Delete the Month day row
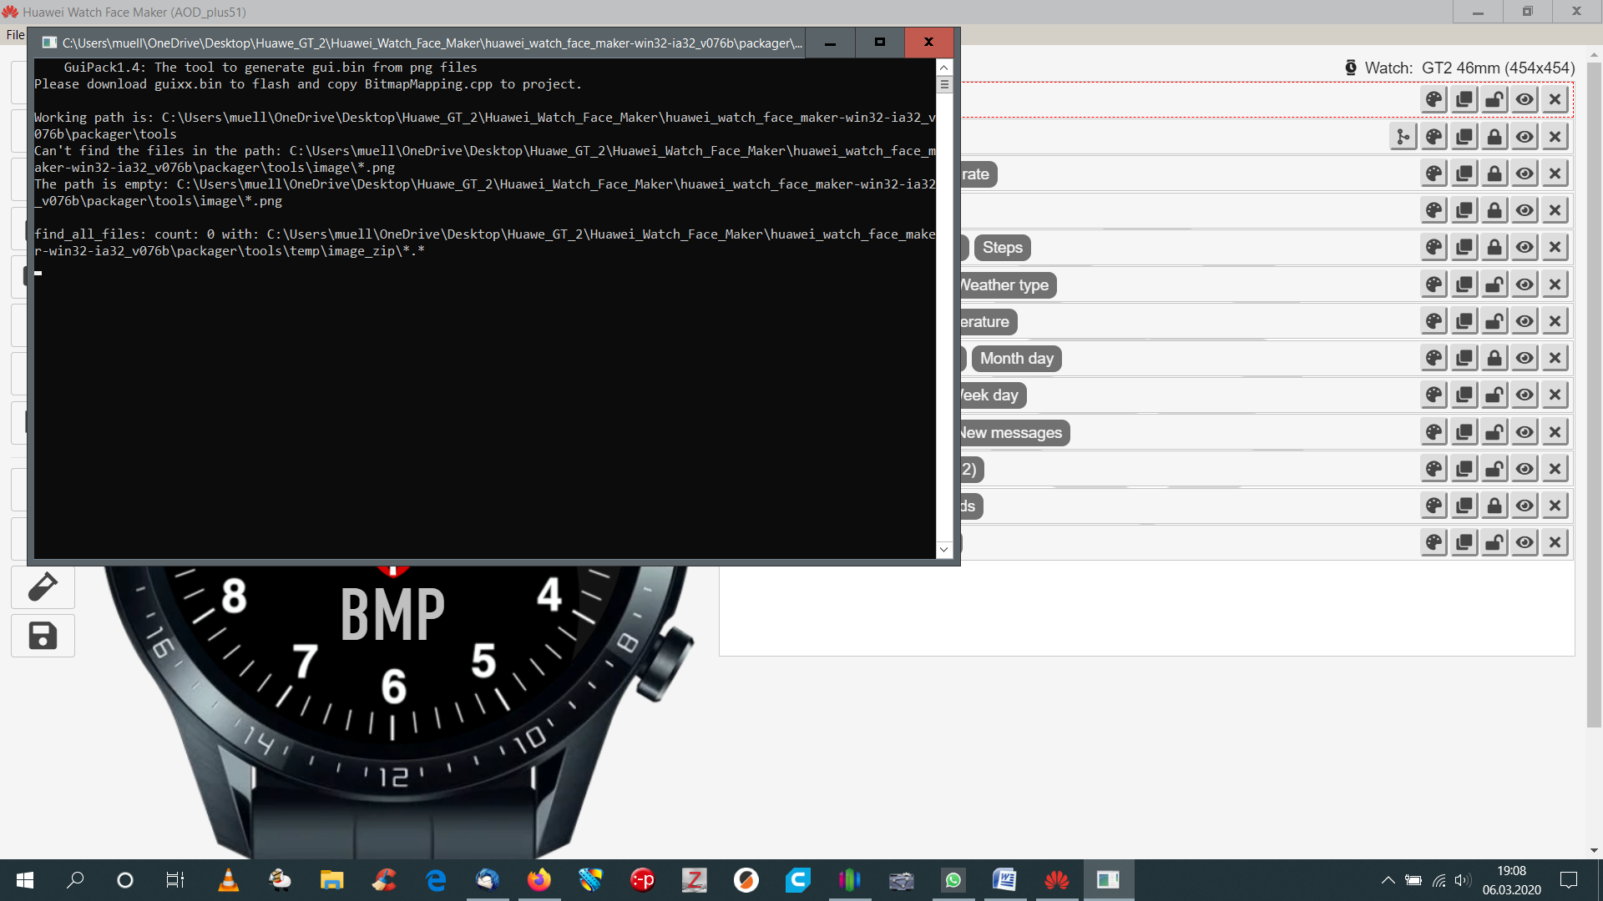Screen dimensions: 1603x901 pos(1555,358)
